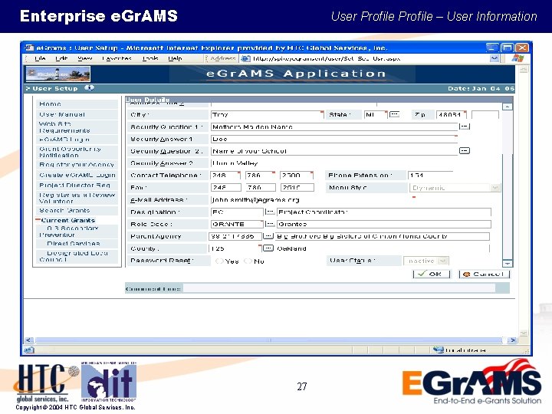Click the Fax area code field

225,188
